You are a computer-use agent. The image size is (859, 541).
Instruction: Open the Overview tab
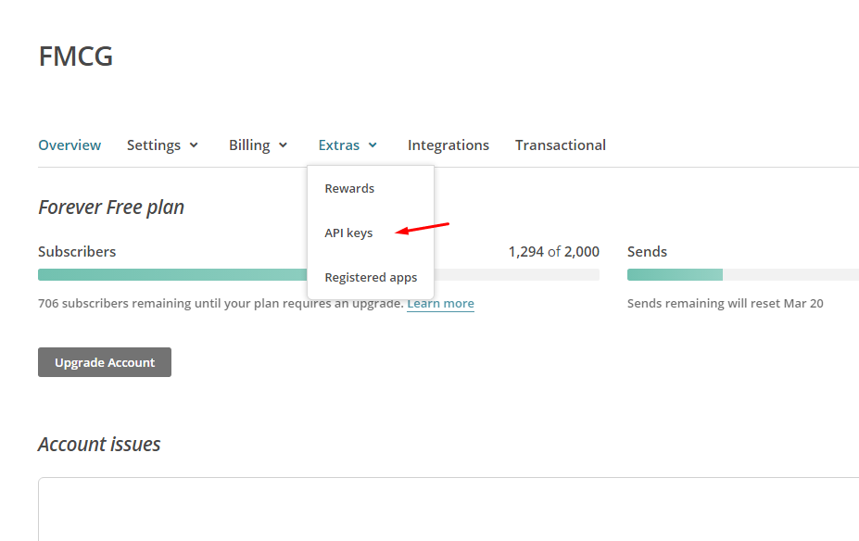(69, 145)
